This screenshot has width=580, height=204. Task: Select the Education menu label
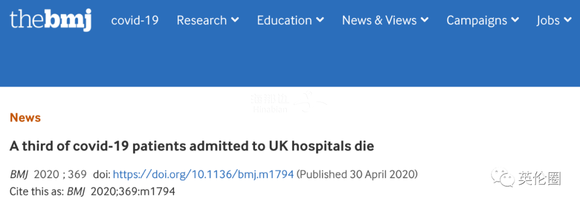point(285,20)
